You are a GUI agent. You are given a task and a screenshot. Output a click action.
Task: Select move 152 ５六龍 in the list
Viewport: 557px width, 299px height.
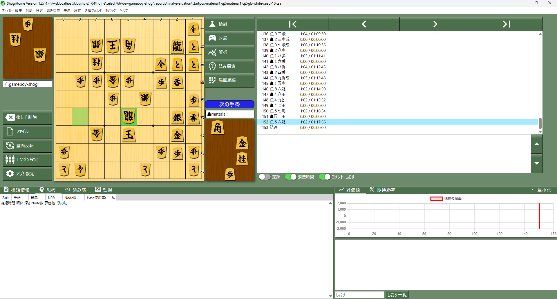click(x=398, y=122)
